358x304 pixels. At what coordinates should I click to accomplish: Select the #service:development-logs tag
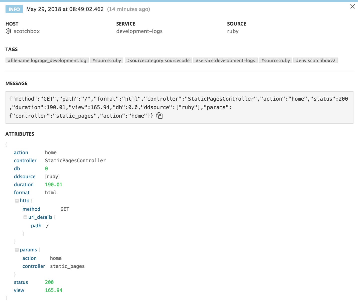225,60
